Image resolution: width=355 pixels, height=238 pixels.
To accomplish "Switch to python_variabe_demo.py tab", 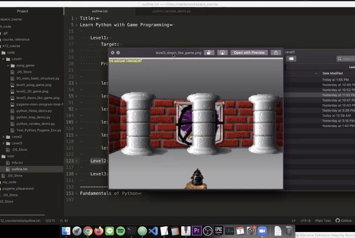I will 171,11.
